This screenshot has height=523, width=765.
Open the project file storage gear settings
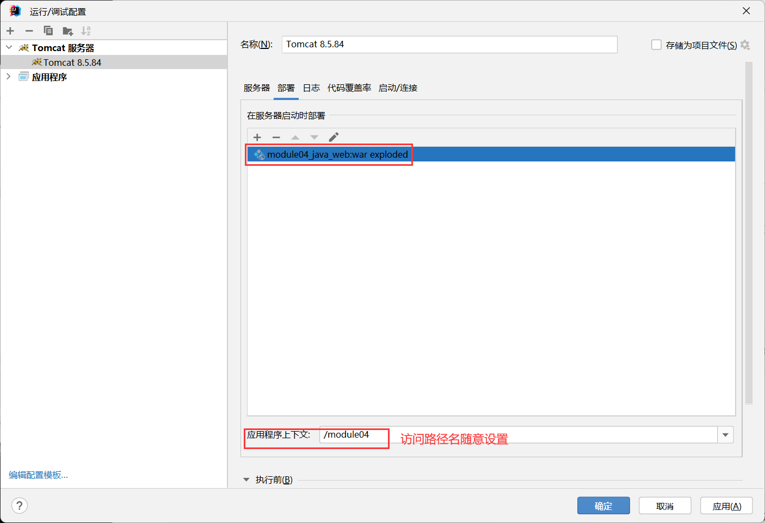pyautogui.click(x=745, y=45)
